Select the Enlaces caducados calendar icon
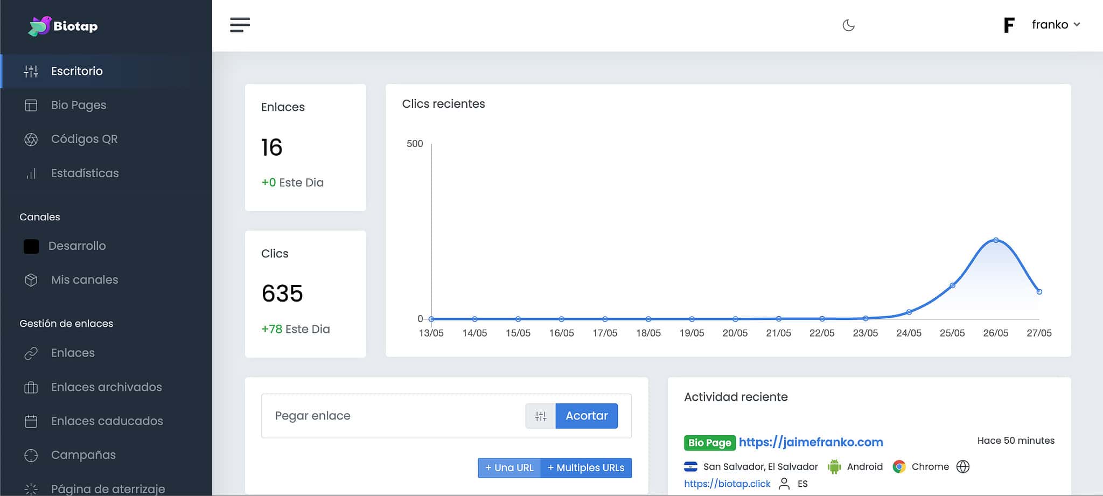 31,421
